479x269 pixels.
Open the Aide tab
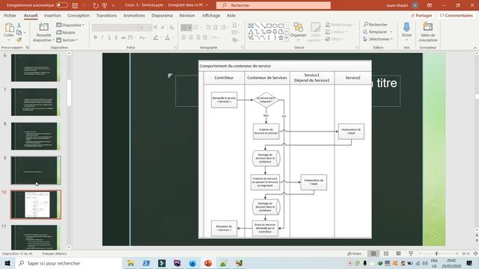tap(231, 15)
